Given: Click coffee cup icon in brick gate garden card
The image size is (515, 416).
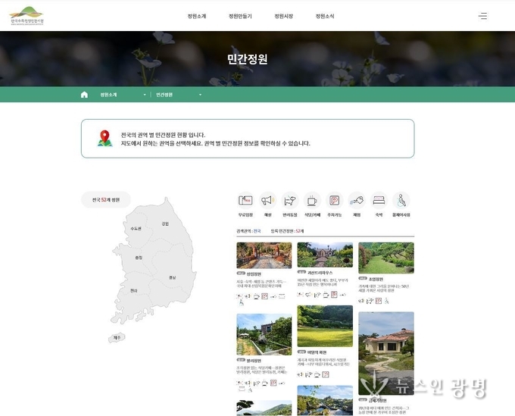Looking at the screenshot, I should pos(257,296).
